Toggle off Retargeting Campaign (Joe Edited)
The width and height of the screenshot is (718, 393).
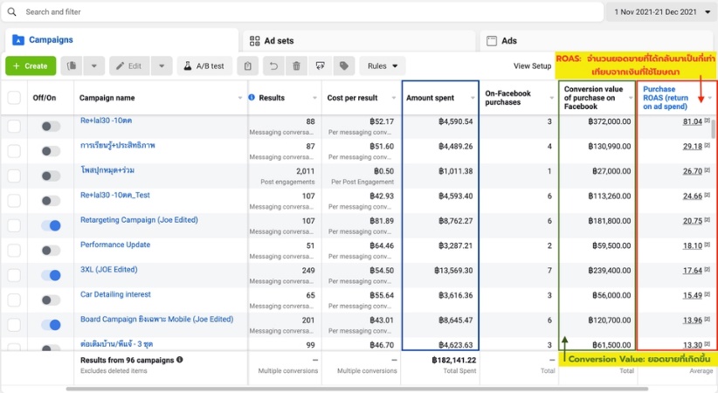[51, 225]
